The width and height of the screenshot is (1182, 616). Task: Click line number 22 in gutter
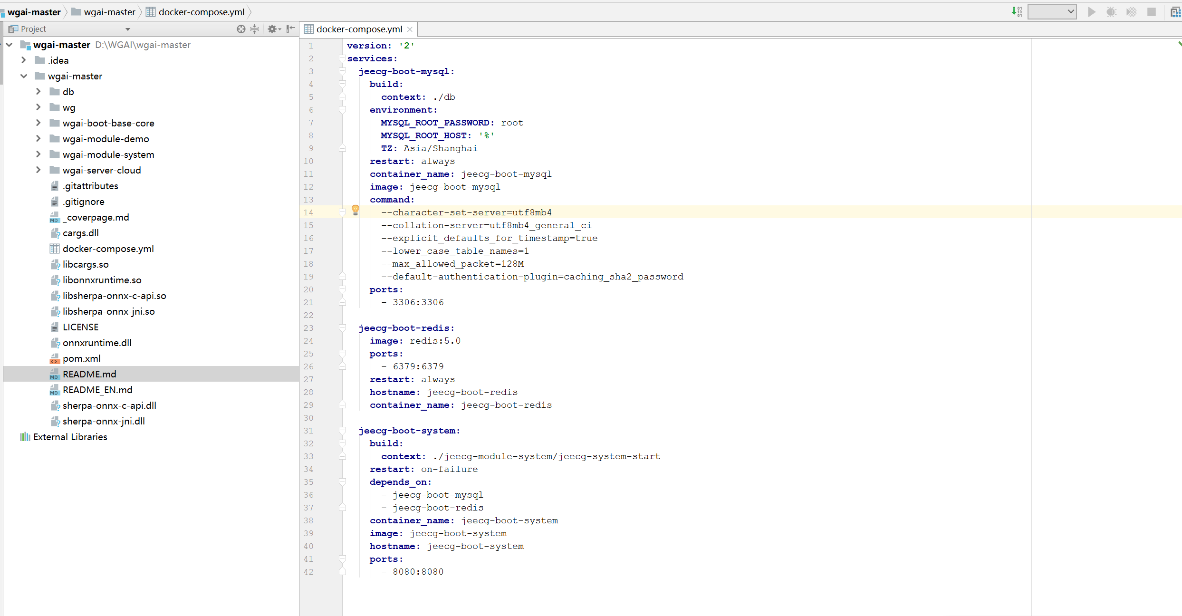[x=308, y=315]
